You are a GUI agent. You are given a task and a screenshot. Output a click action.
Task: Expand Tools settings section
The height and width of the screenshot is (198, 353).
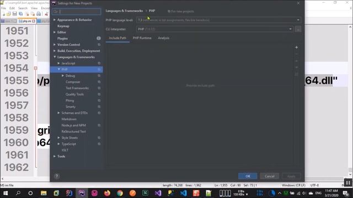pos(55,156)
